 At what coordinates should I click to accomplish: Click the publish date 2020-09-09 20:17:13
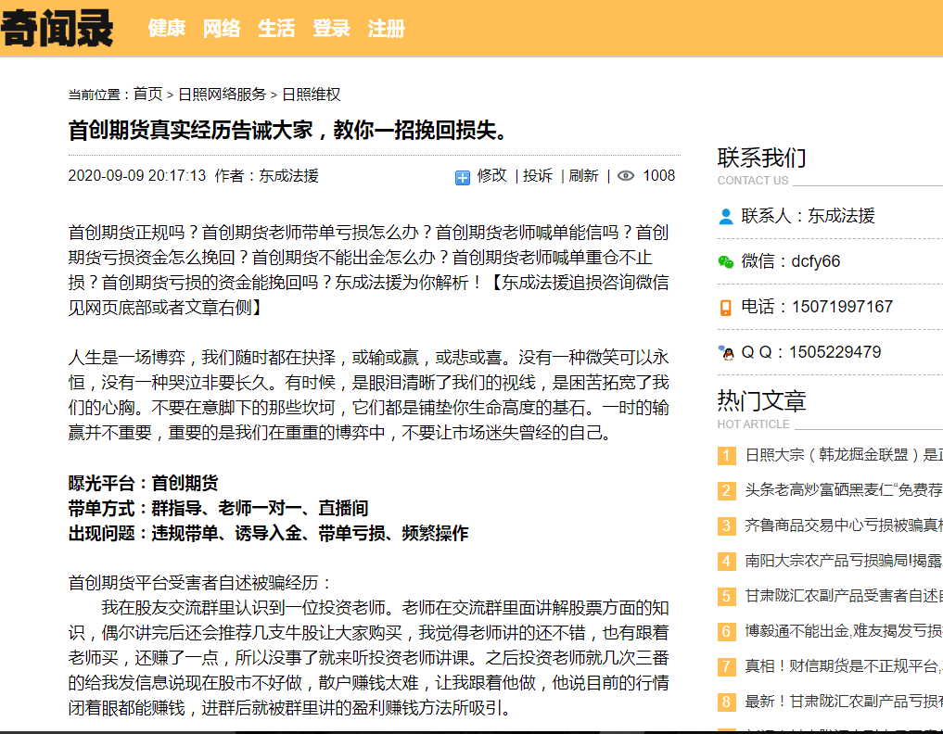point(137,175)
